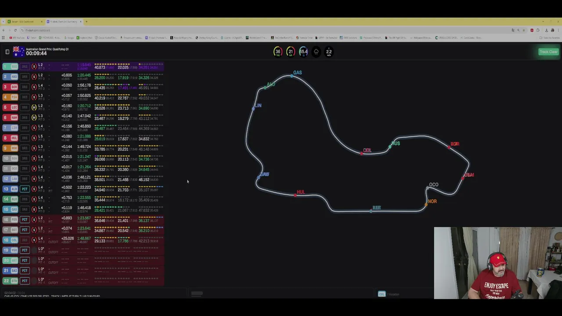Click the DRS indicator in OCO's row
The height and width of the screenshot is (316, 562).
[25, 169]
